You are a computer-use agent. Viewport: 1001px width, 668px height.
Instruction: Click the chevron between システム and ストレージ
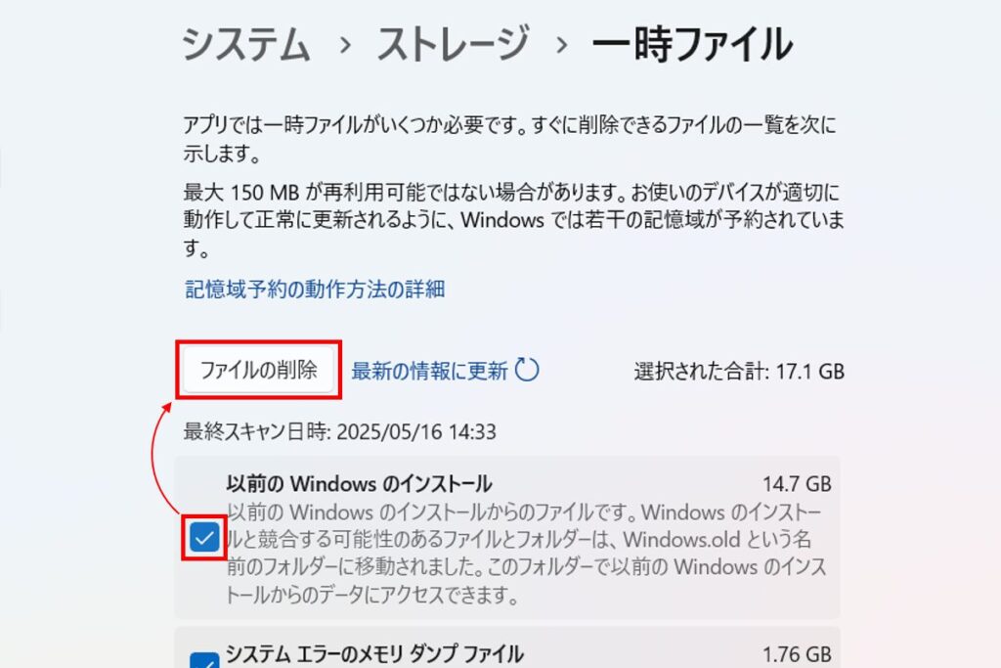coord(345,45)
